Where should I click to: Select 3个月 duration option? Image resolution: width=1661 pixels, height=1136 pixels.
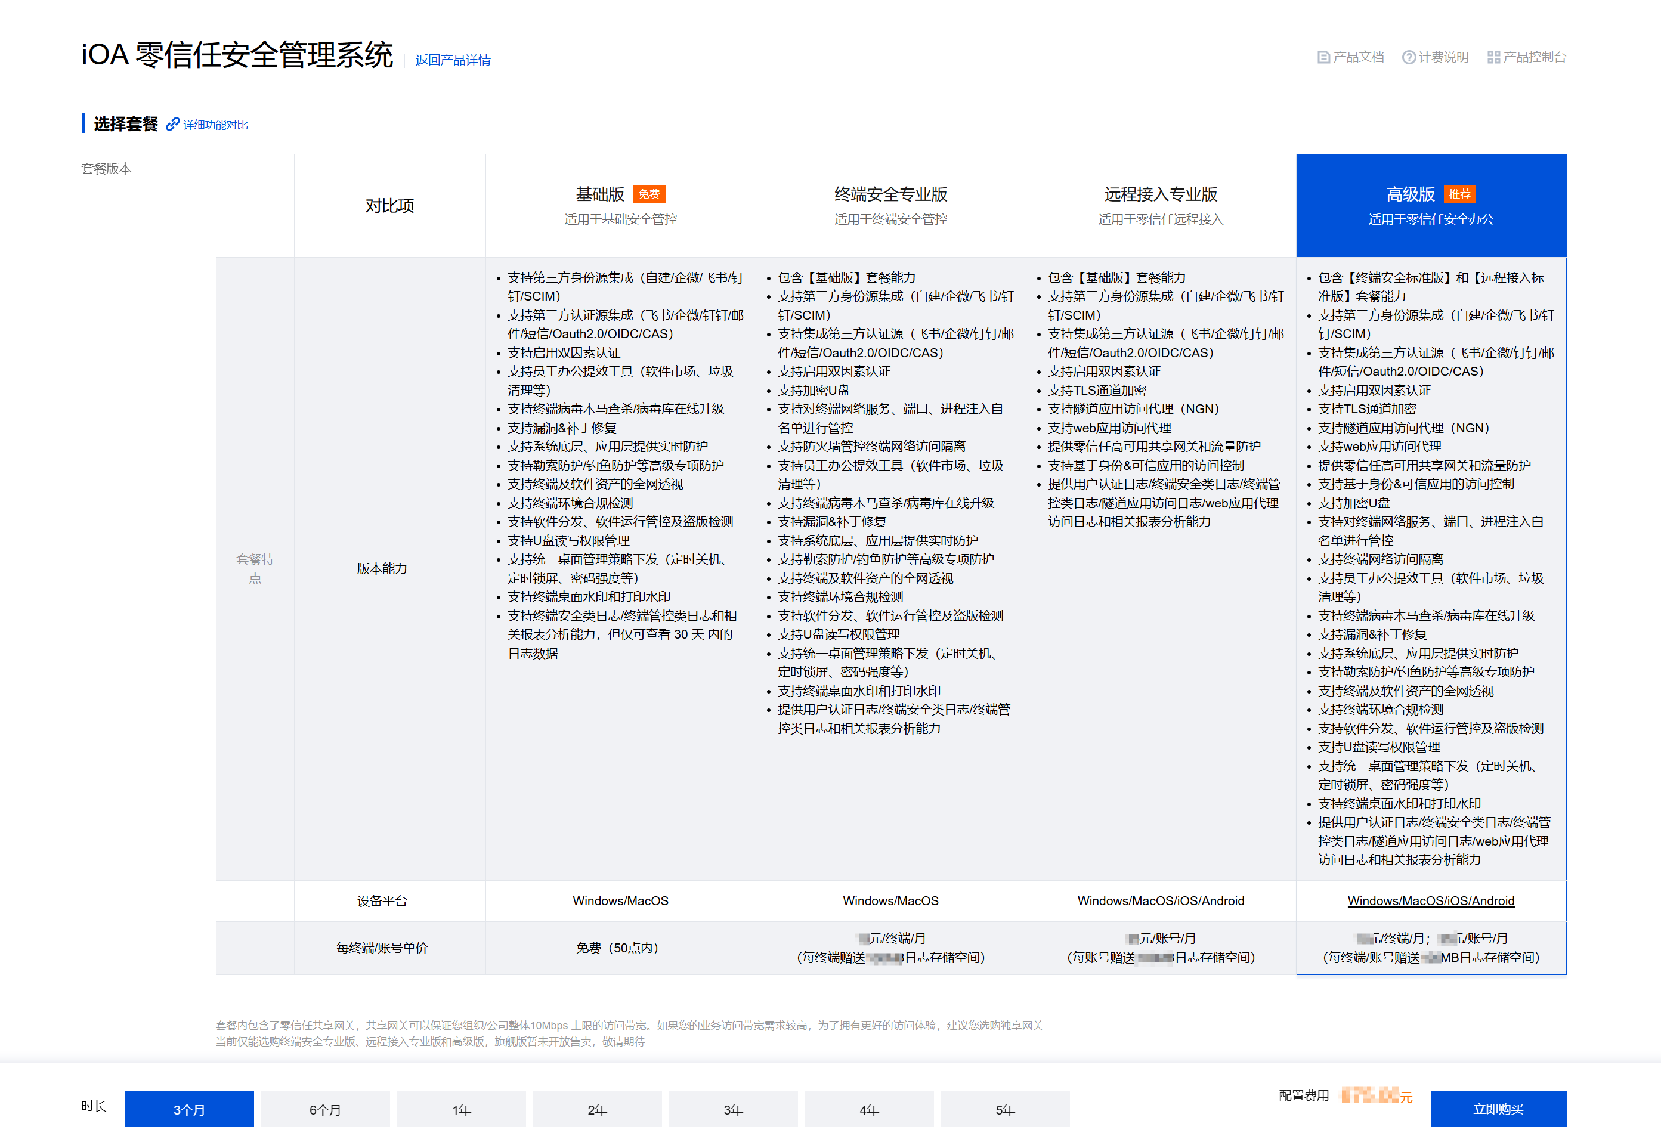click(x=188, y=1109)
